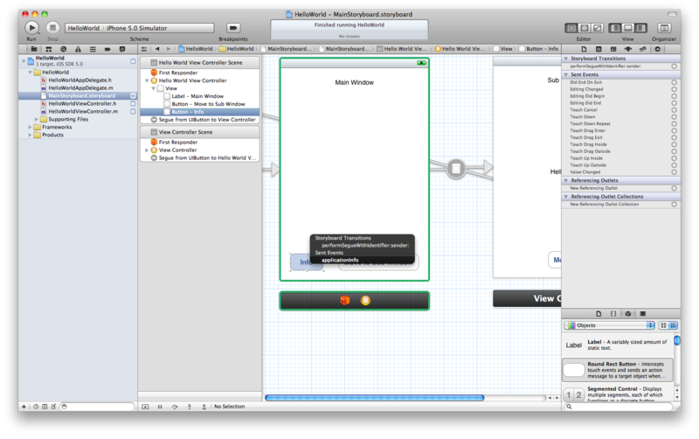Open the Organizer window
This screenshot has height=439, width=699.
click(x=664, y=28)
